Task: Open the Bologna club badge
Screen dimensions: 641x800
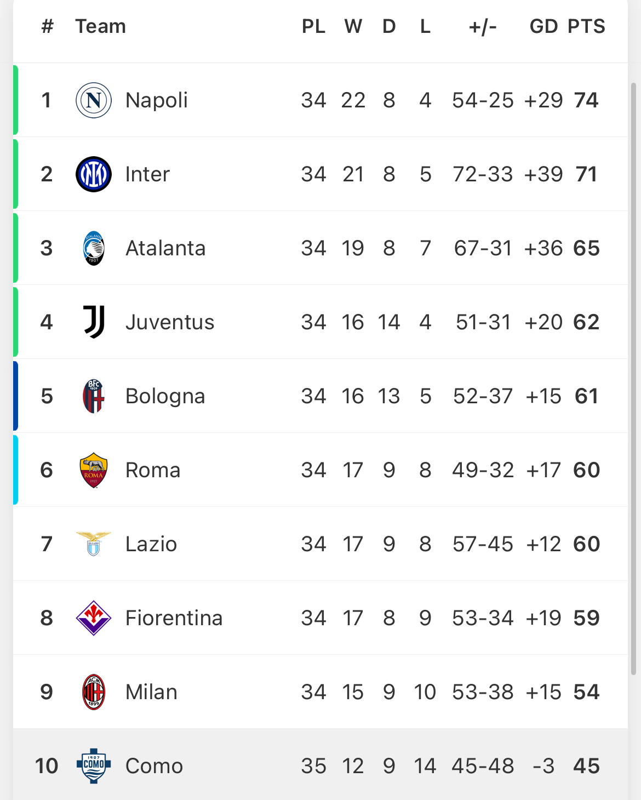Action: (94, 396)
